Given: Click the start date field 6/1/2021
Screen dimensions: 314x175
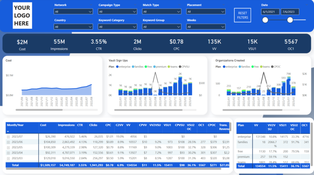Looking at the screenshot, I should (270, 12).
